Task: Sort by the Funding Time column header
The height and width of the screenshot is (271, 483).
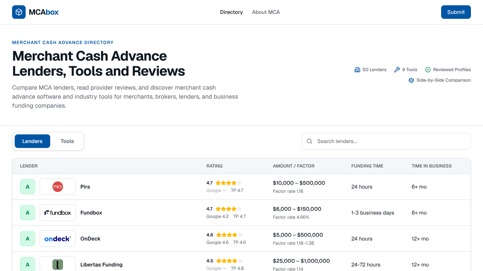Action: [367, 166]
